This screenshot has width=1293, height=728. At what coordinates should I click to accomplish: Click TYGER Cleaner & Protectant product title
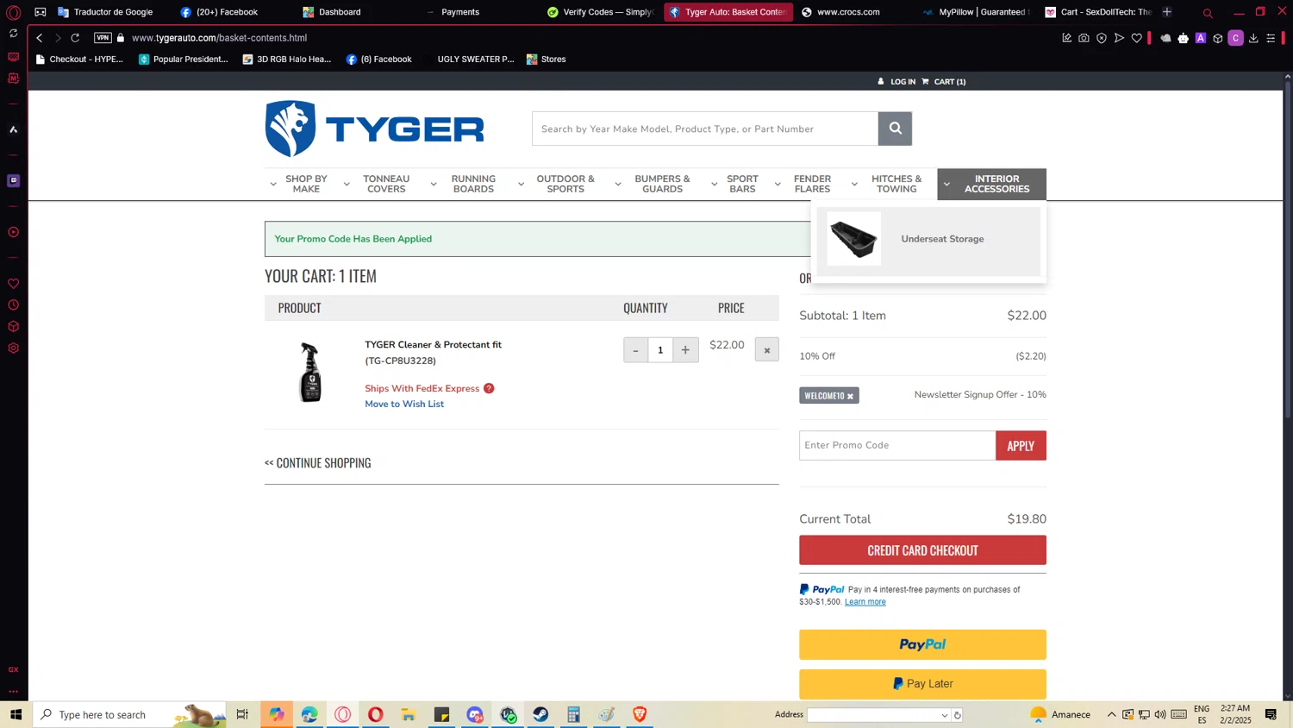pos(433,345)
